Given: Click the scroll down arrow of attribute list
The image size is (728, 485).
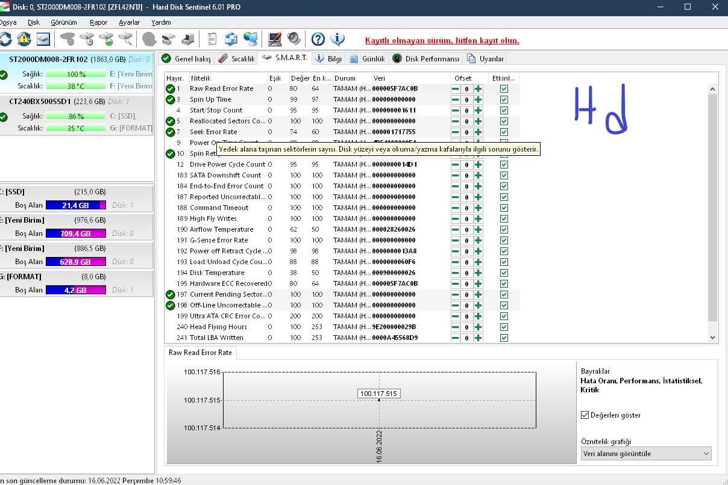Looking at the screenshot, I should (x=712, y=338).
